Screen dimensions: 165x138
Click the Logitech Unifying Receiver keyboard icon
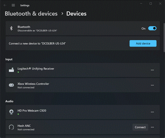click(11, 70)
